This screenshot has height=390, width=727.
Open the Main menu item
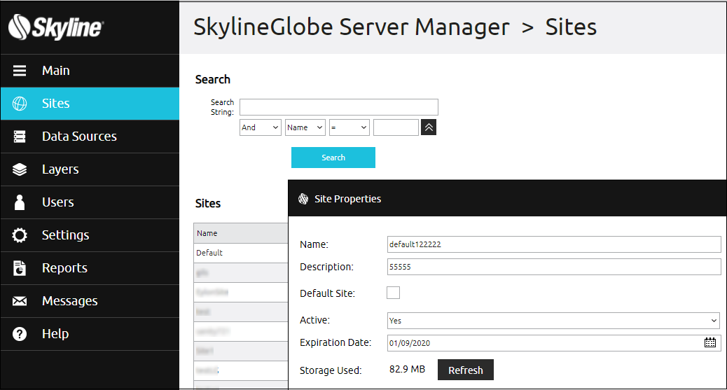[x=90, y=71]
